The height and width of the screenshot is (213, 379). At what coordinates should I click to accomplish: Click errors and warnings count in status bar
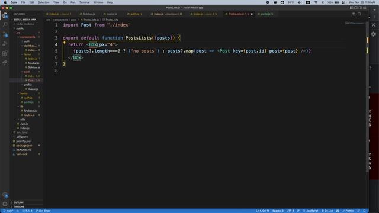click(27, 211)
